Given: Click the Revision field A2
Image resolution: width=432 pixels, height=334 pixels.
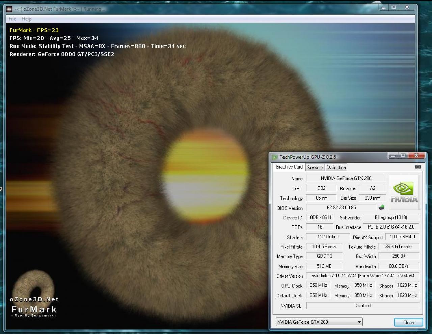Looking at the screenshot, I should tap(373, 188).
